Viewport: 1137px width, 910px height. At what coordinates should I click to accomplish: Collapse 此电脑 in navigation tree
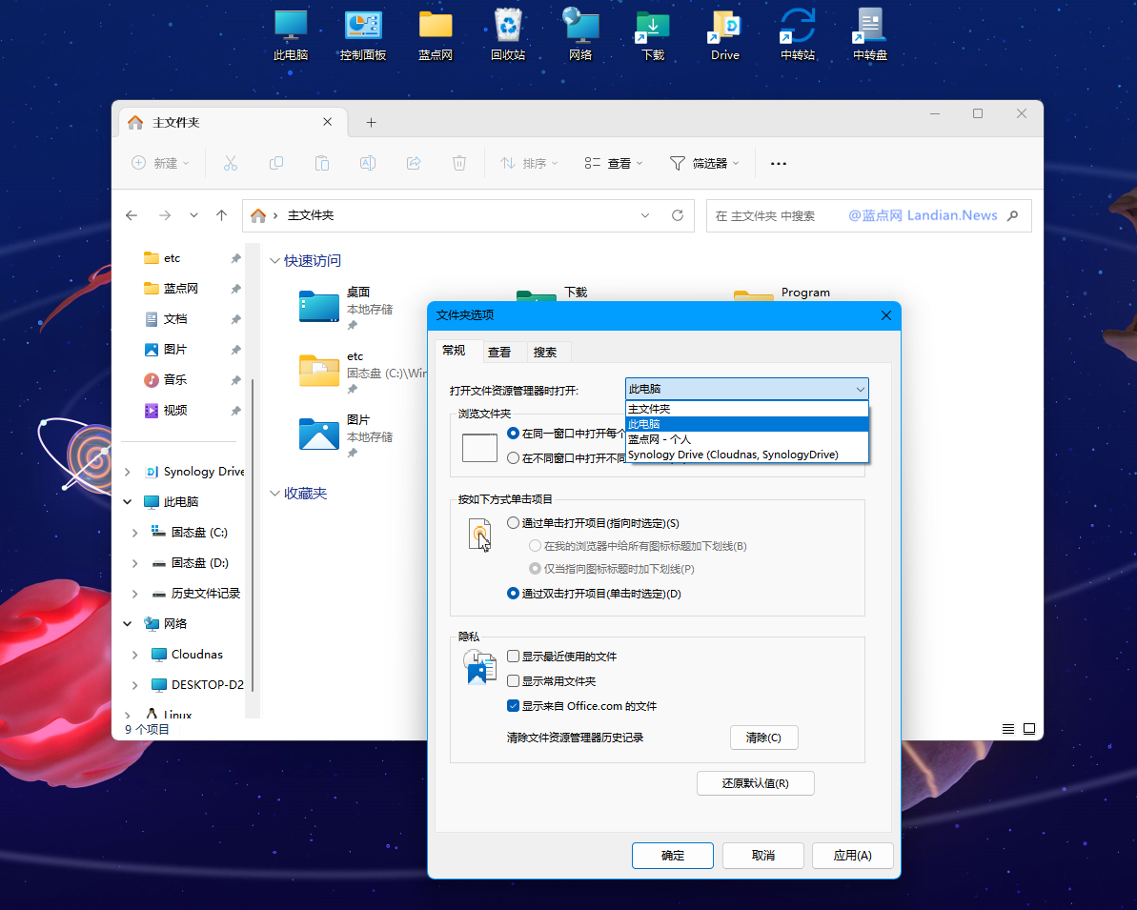pos(128,502)
